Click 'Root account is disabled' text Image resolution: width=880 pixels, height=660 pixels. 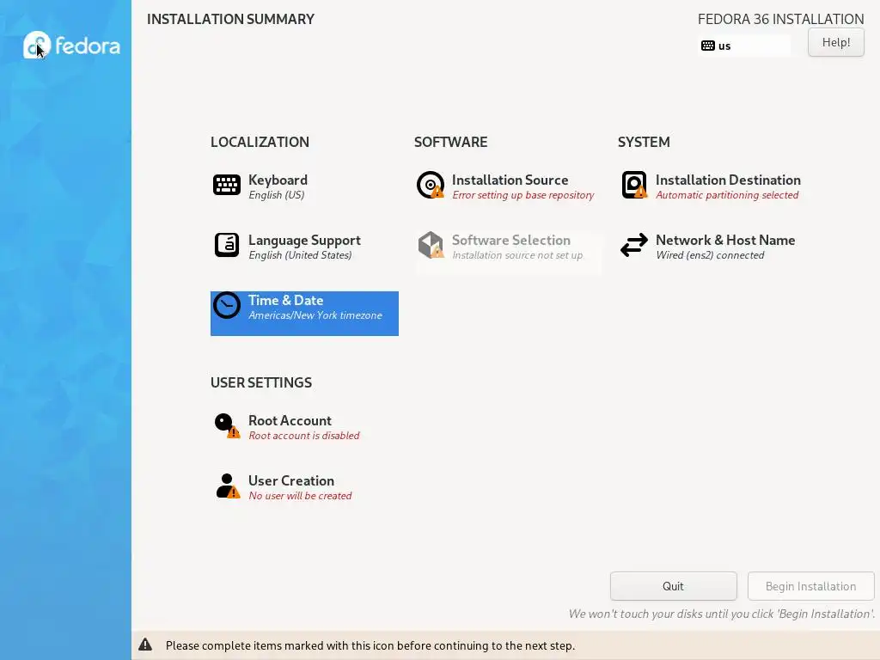(x=303, y=436)
